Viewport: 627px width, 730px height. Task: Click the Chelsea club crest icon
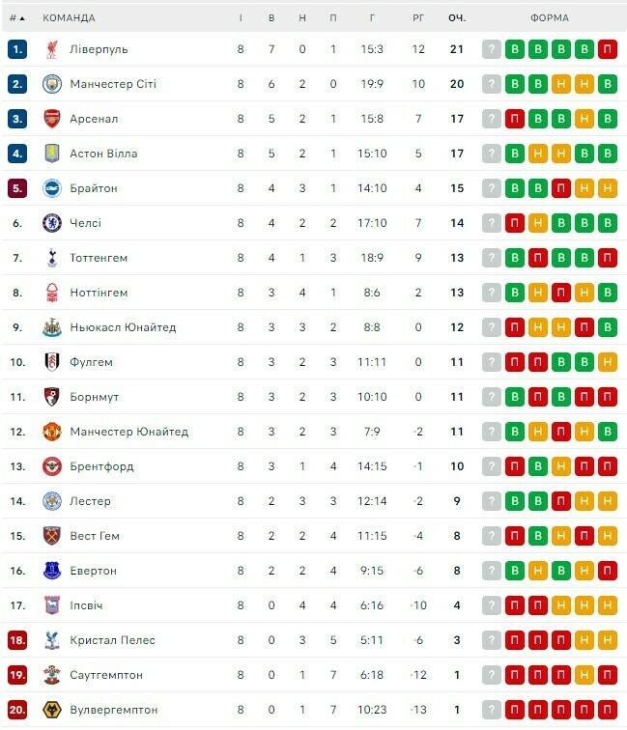tap(52, 223)
